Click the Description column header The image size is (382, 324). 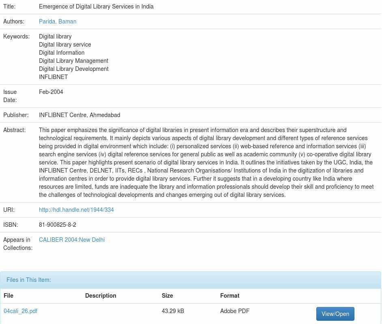tap(101, 296)
